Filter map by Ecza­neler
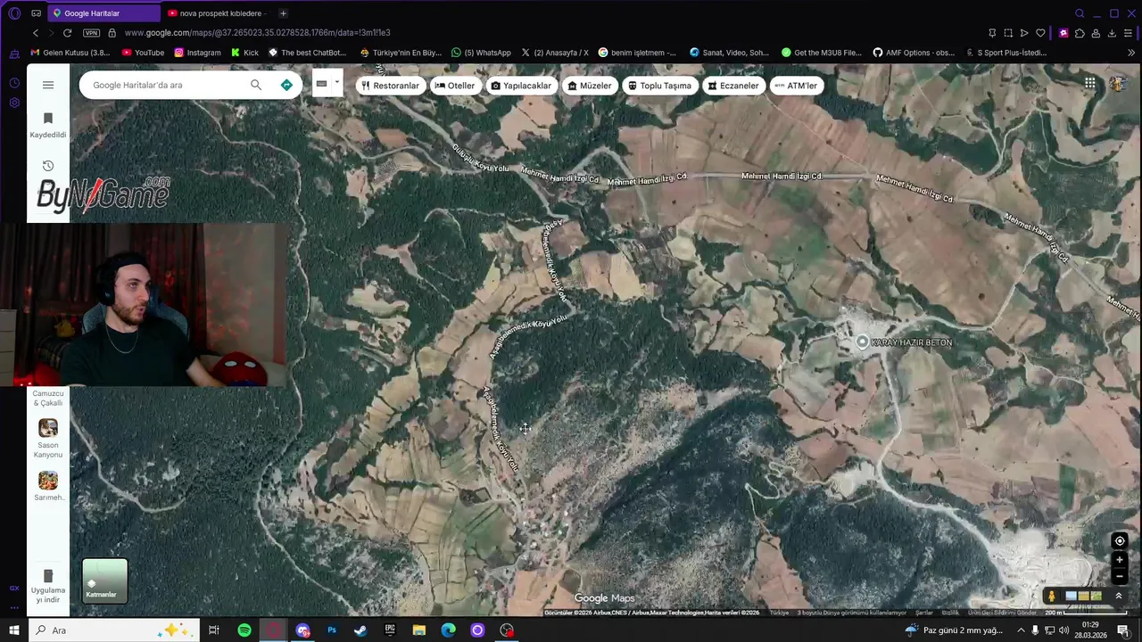The width and height of the screenshot is (1142, 642). (x=732, y=86)
